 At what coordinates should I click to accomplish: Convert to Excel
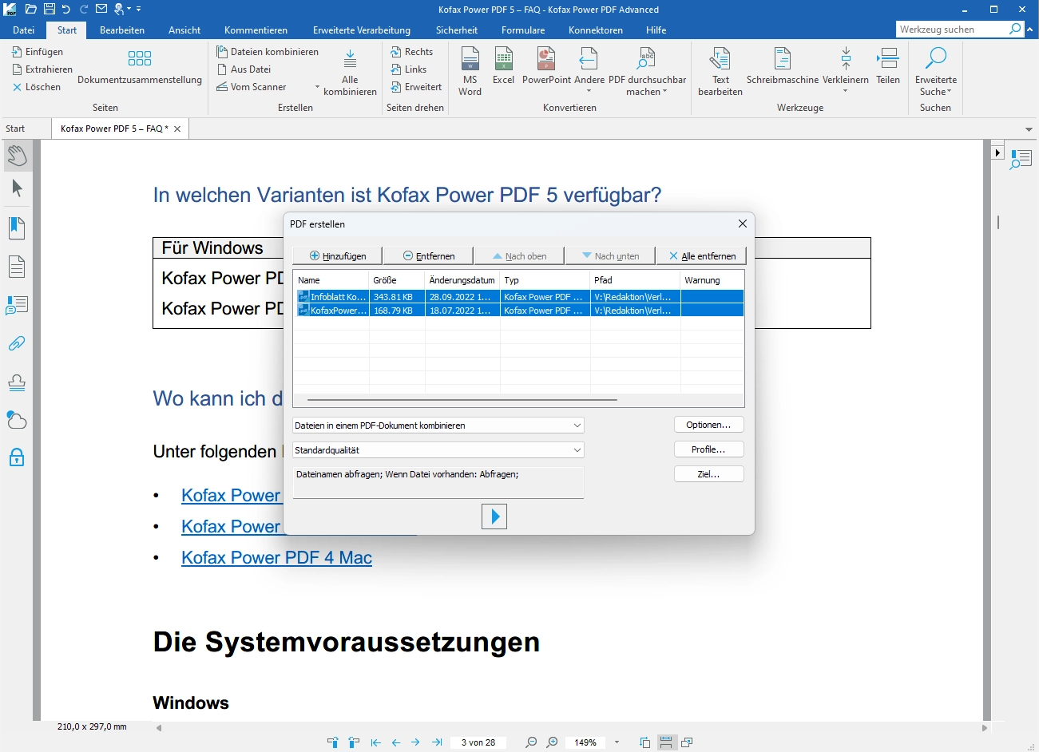(x=503, y=65)
